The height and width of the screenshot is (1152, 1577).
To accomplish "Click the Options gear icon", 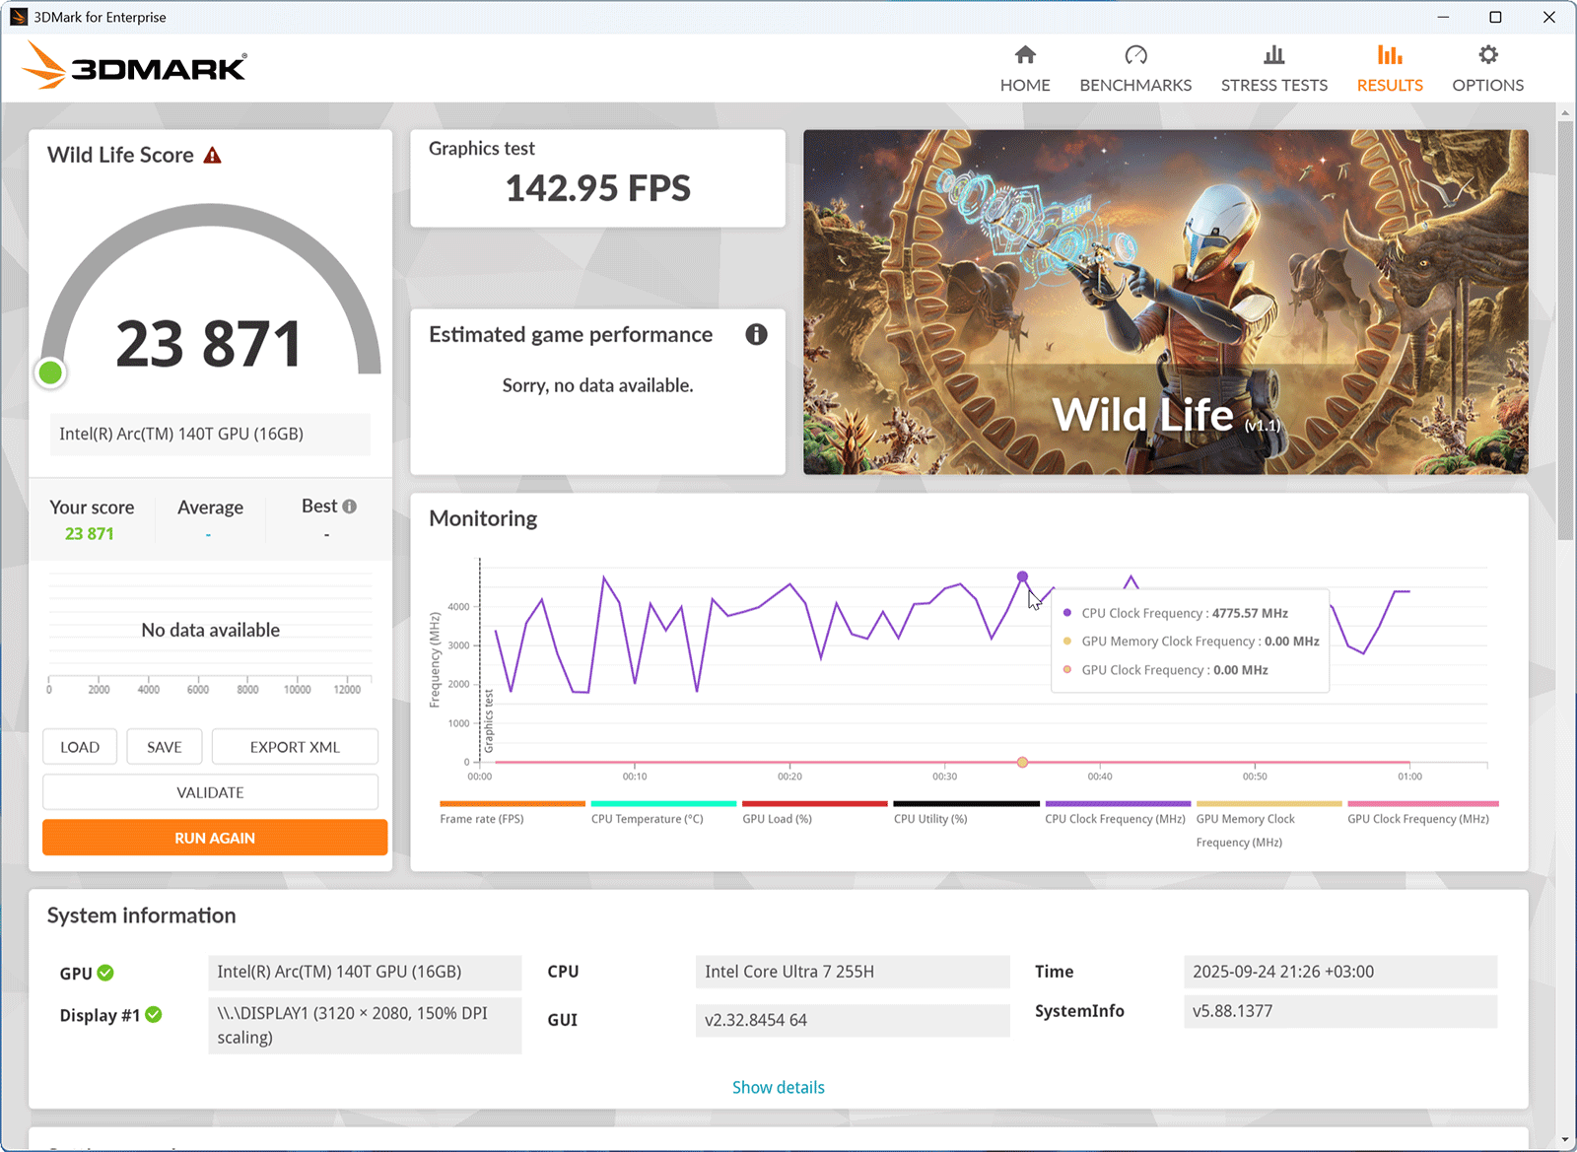I will point(1488,54).
